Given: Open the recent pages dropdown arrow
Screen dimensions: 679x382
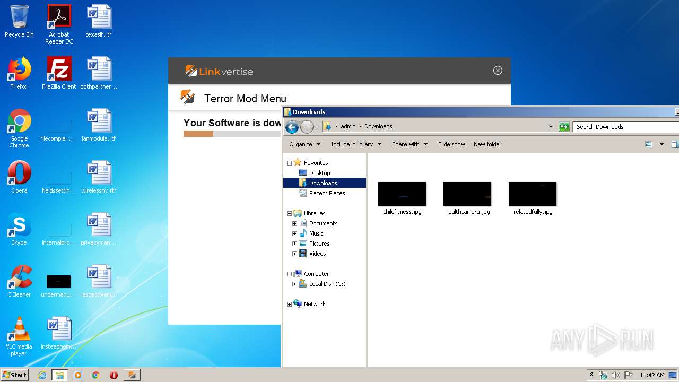Looking at the screenshot, I should tap(317, 127).
